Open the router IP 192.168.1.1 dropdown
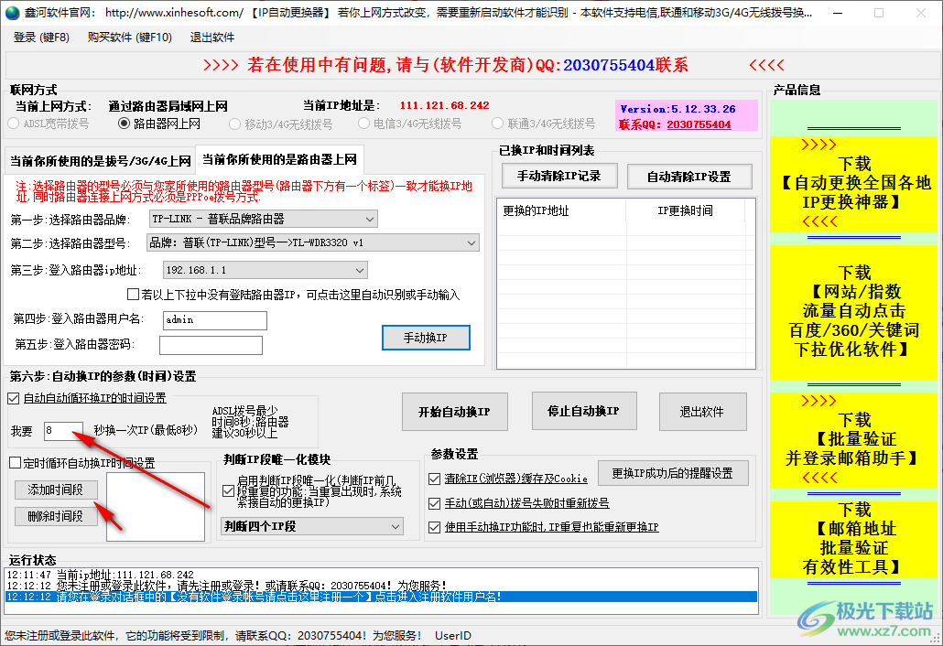The width and height of the screenshot is (943, 646). click(x=266, y=271)
